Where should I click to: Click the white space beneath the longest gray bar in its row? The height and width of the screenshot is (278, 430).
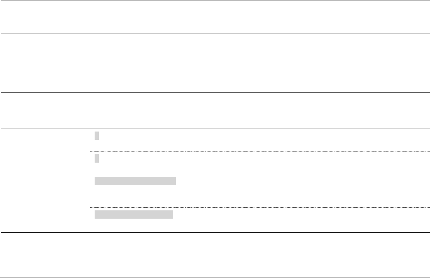click(135, 196)
